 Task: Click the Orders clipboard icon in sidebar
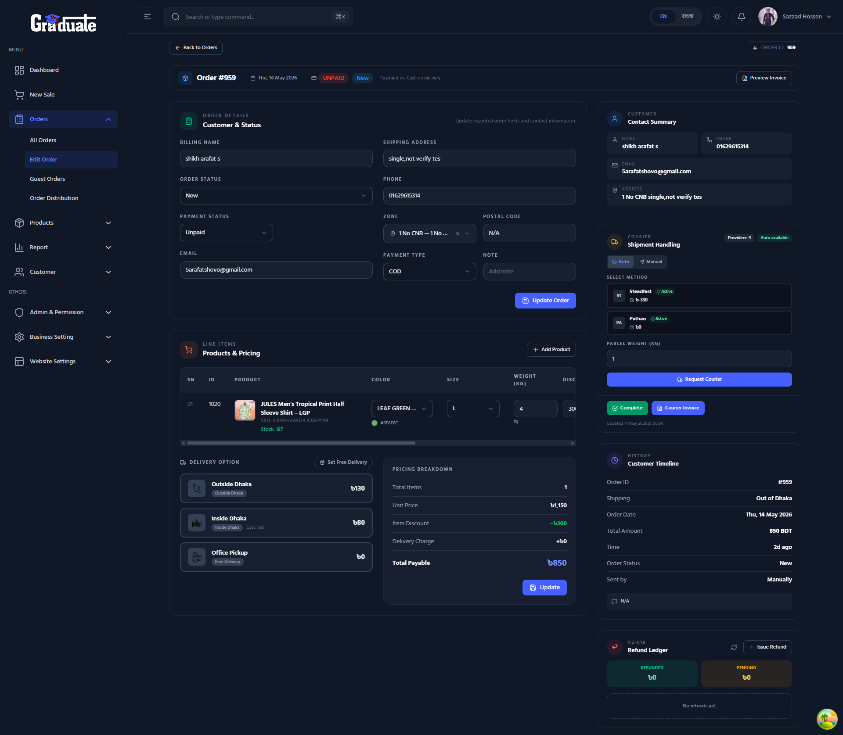pos(19,119)
